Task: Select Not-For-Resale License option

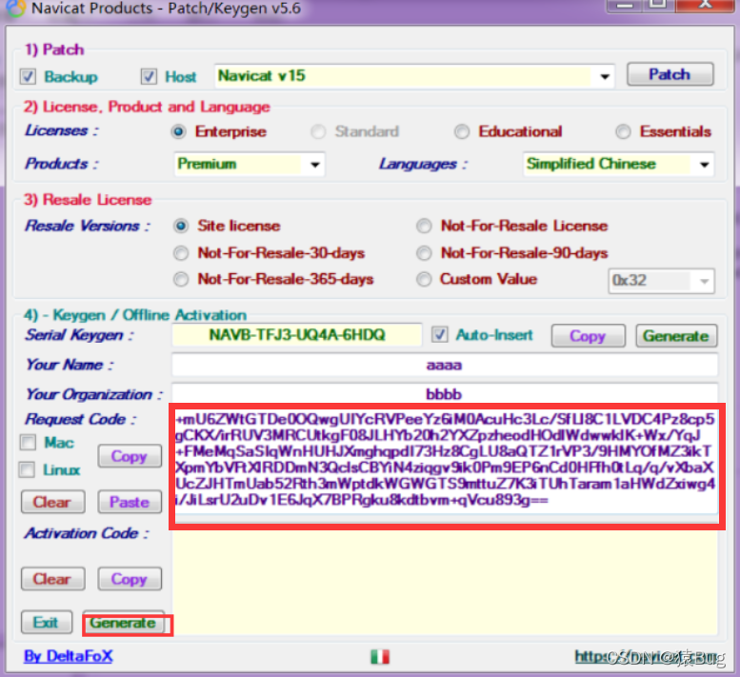Action: [x=424, y=226]
